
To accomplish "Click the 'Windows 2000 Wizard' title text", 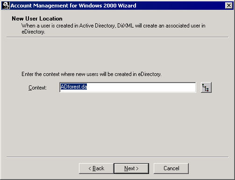I will pos(107,6).
